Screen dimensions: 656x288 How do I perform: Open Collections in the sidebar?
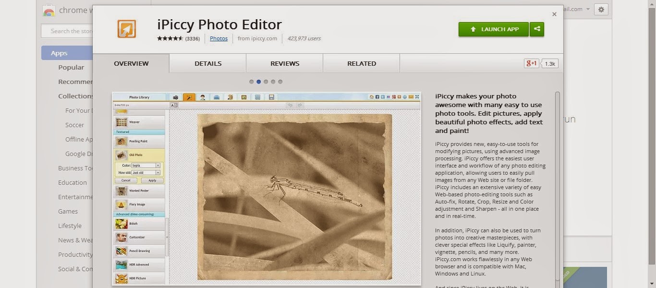pos(75,96)
